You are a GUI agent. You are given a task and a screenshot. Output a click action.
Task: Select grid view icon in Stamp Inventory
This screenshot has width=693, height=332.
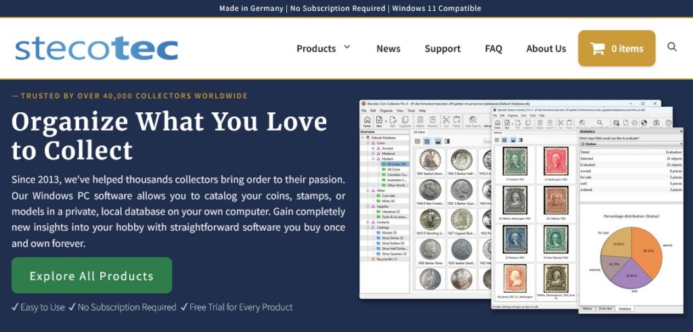504,140
